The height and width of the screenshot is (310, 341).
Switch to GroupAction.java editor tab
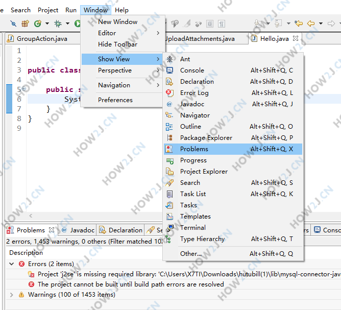42,39
